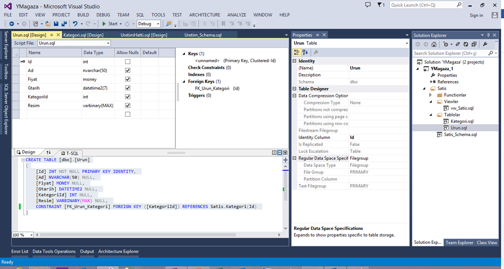The height and width of the screenshot is (269, 504).
Task: Click the Home icon in Solution Explorer
Action: pos(434,44)
